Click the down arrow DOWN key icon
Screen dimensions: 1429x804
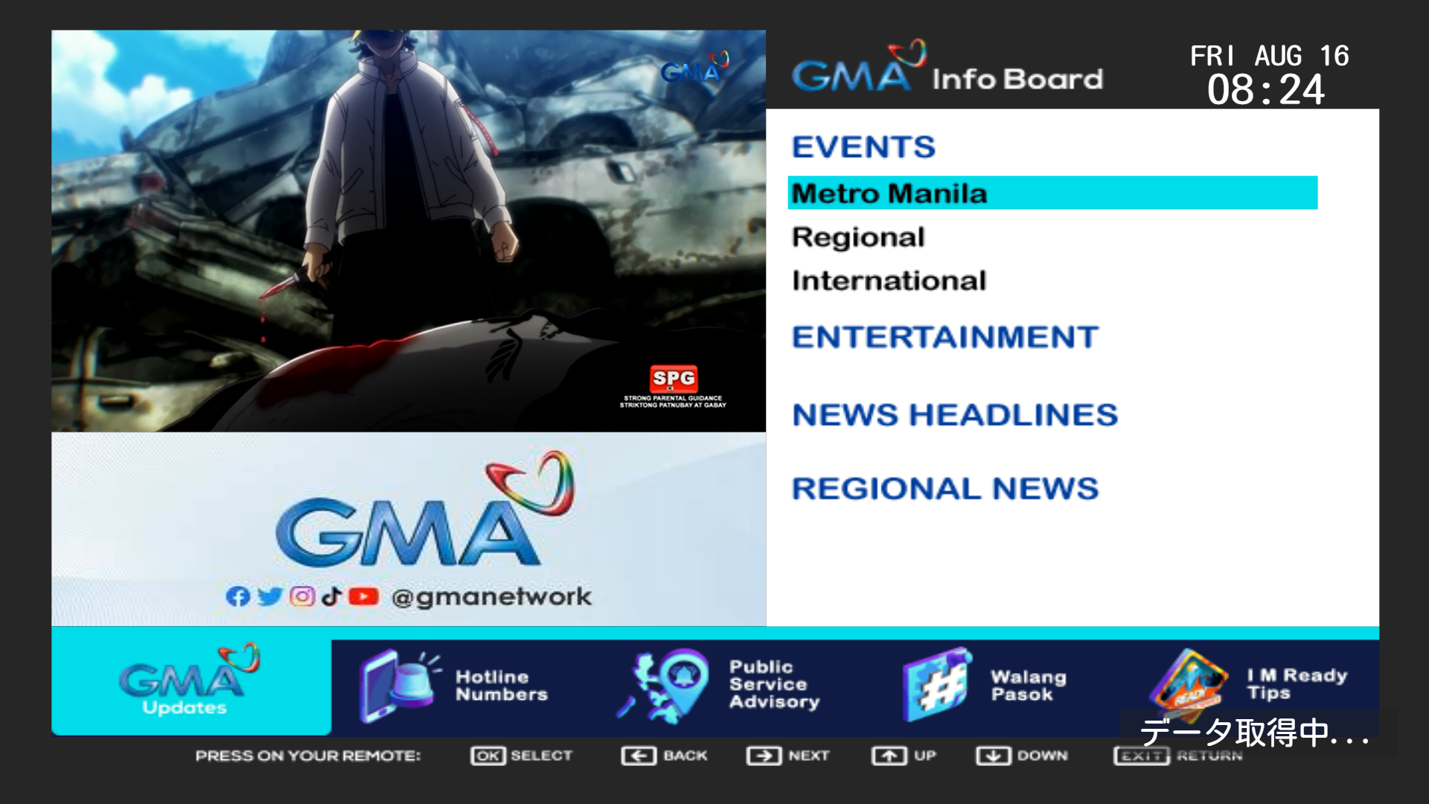point(993,756)
